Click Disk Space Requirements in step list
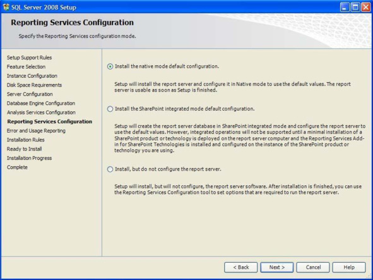The width and height of the screenshot is (373, 280). tap(34, 85)
